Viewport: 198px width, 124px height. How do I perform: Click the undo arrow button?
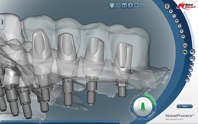[193, 52]
